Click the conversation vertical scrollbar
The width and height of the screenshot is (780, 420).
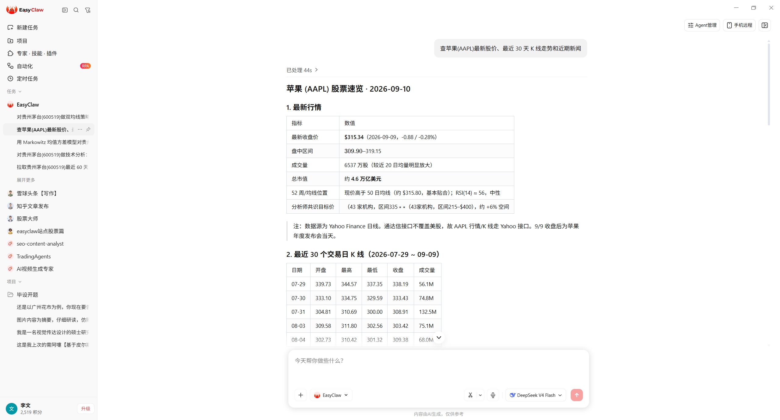(x=769, y=84)
